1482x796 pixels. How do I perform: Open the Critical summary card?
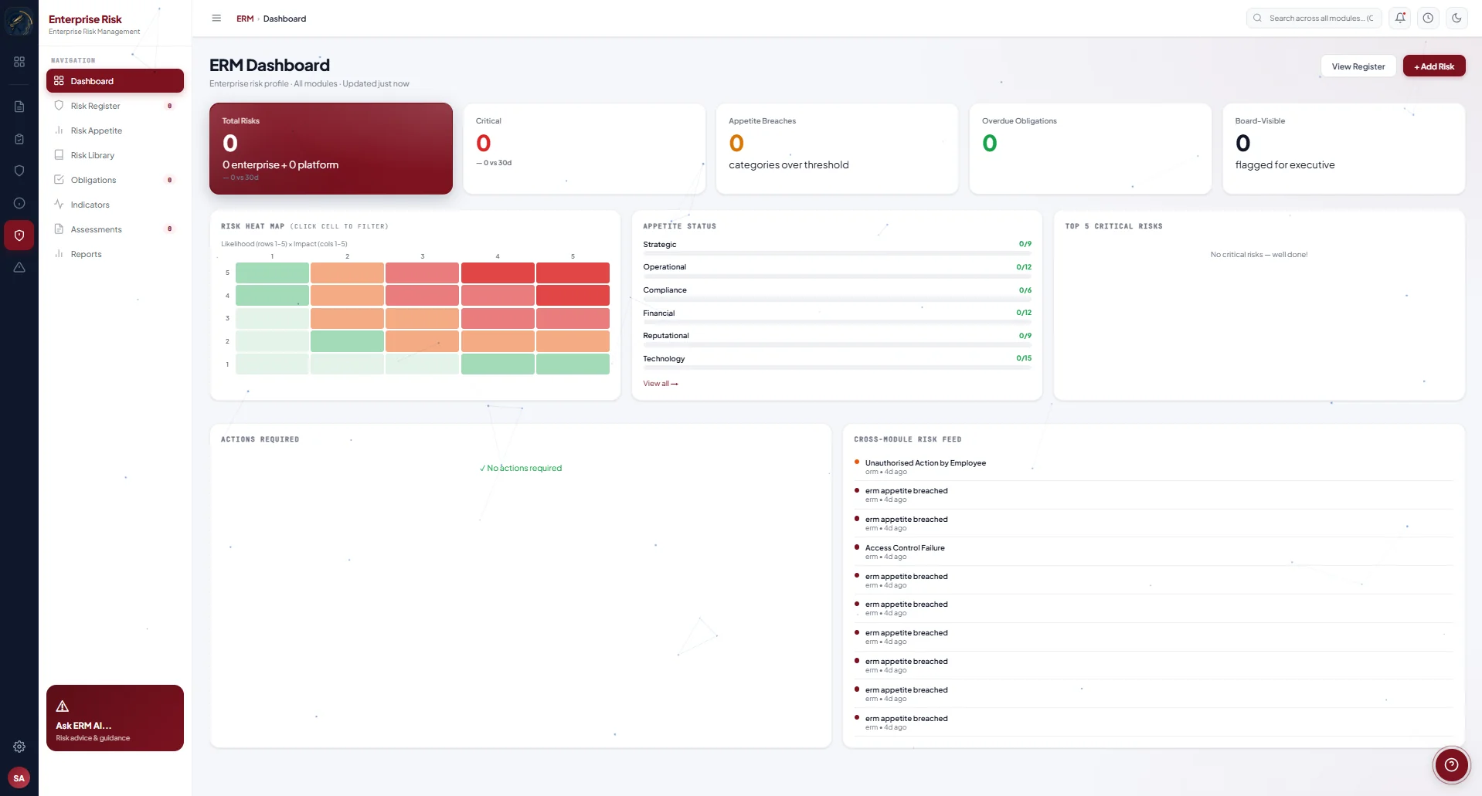coord(584,148)
